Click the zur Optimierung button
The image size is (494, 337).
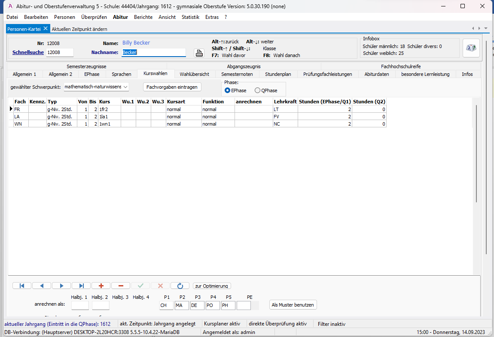(212, 286)
